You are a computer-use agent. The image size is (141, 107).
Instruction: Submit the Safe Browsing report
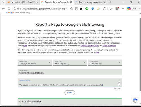[70, 93]
